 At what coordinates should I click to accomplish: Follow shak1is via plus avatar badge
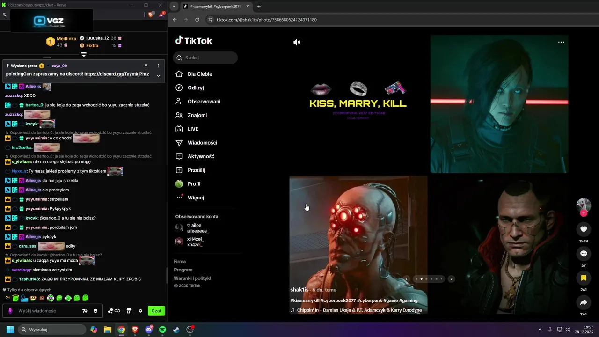pyautogui.click(x=584, y=213)
